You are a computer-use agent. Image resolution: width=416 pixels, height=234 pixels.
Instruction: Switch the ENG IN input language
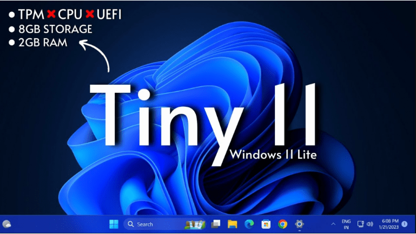346,224
